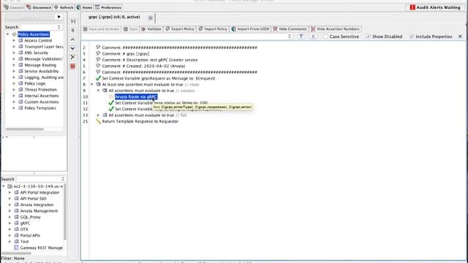Click Hide Assertion Numbers button
Viewport: 468px width, 263px height.
(335, 29)
